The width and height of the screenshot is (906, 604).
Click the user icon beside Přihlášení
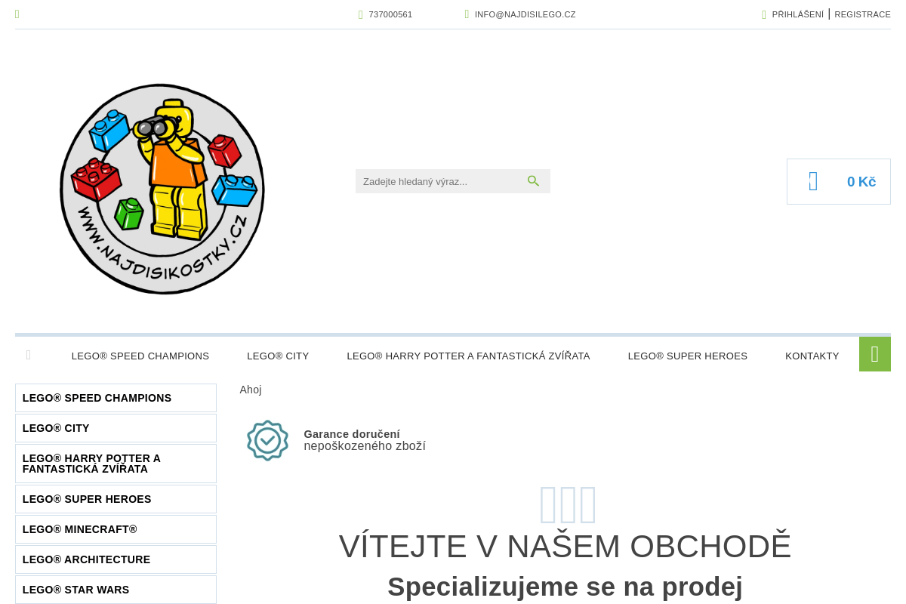pos(764,14)
